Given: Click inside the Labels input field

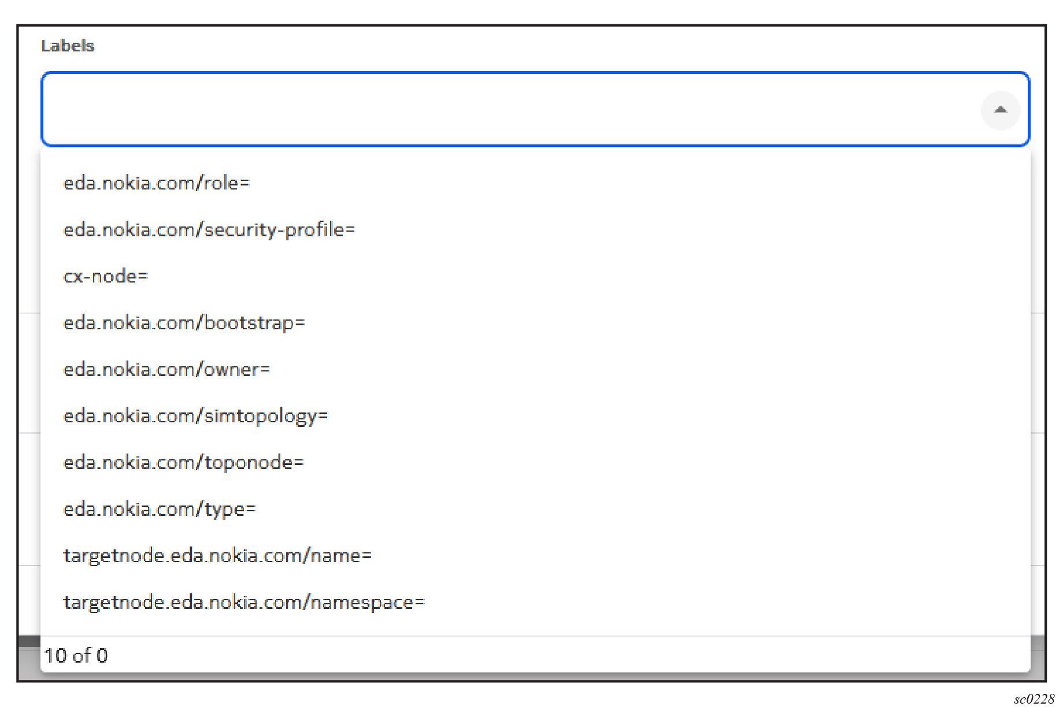Looking at the screenshot, I should click(x=509, y=109).
